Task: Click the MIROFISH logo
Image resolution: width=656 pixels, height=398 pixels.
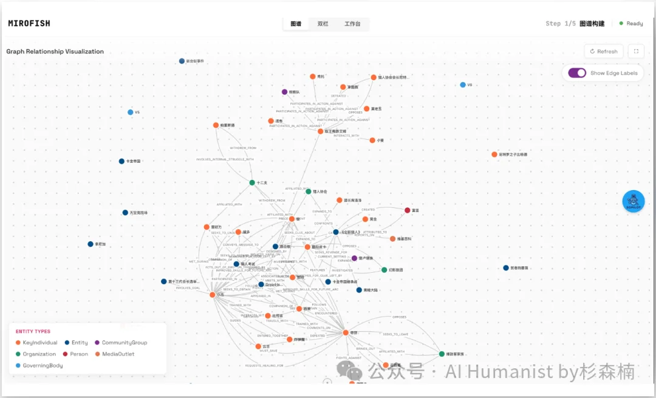Action: point(29,24)
